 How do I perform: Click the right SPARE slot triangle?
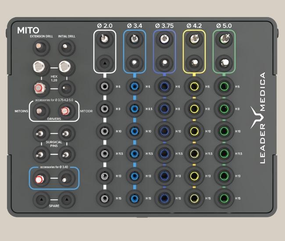point(65,199)
